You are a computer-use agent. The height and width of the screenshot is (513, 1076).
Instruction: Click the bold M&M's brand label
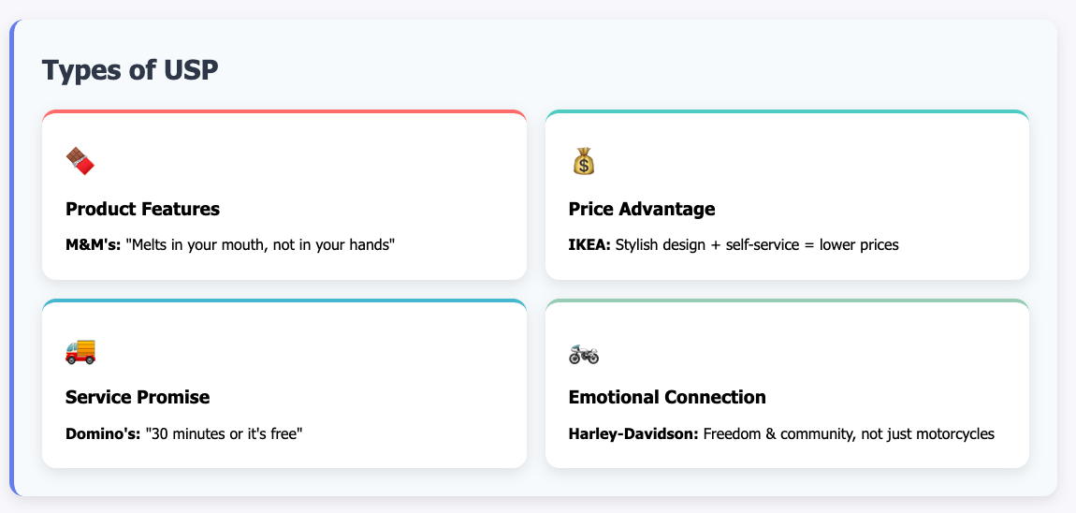(94, 245)
